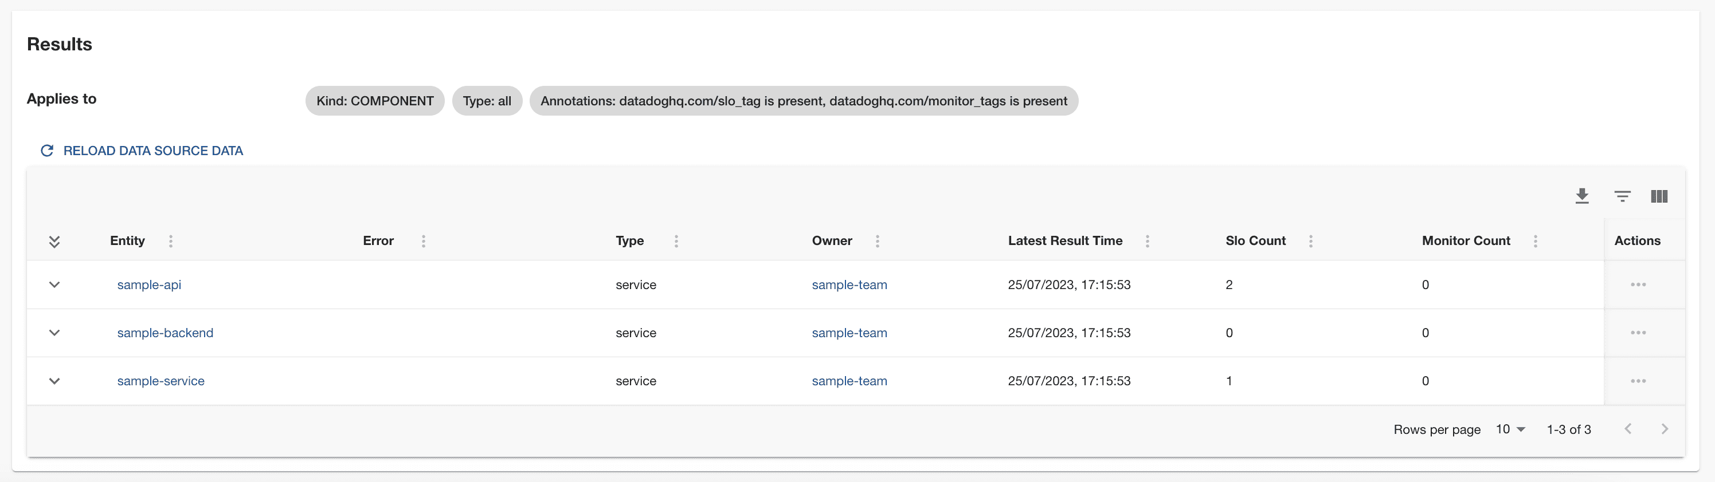
Task: Click RELOAD DATA SOURCE DATA button
Action: pyautogui.click(x=142, y=151)
